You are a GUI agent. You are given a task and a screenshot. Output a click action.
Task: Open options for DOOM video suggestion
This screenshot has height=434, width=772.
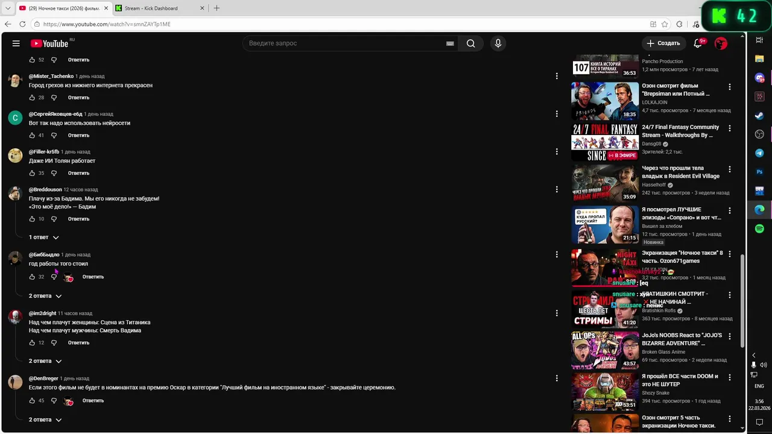(x=730, y=377)
